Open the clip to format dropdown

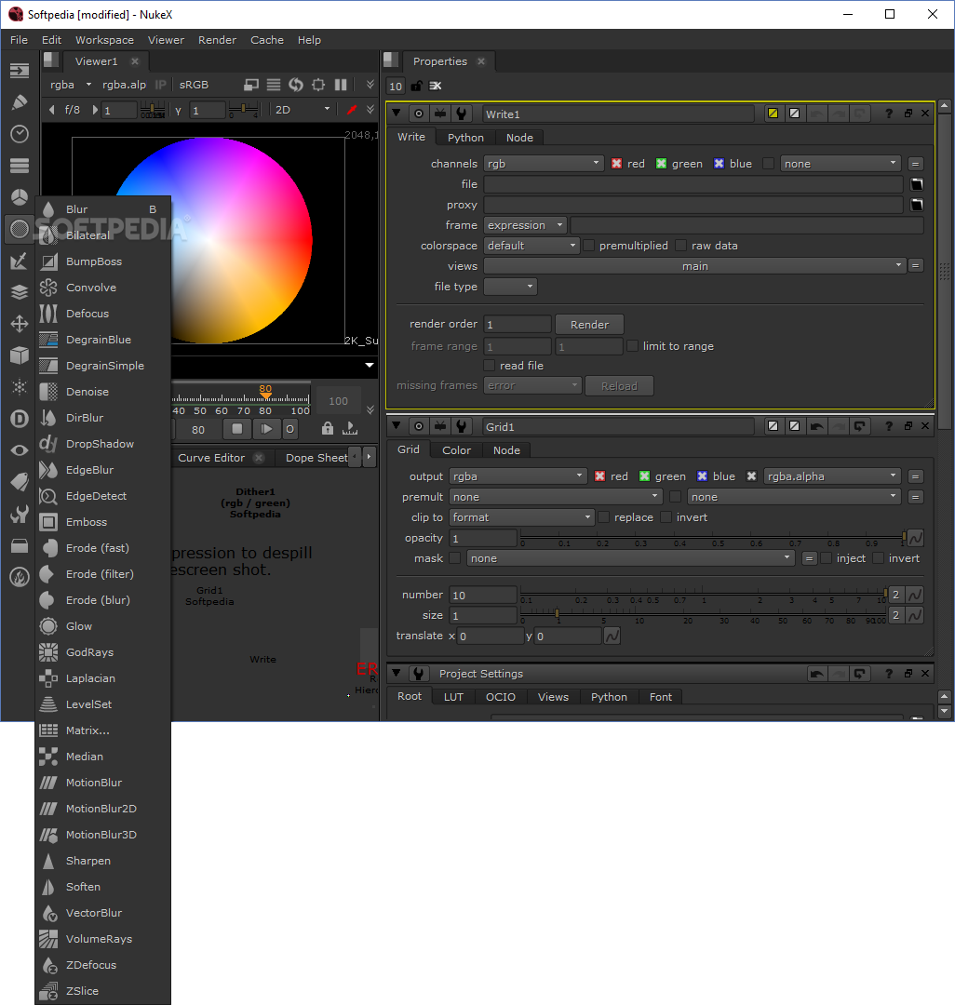pyautogui.click(x=522, y=517)
